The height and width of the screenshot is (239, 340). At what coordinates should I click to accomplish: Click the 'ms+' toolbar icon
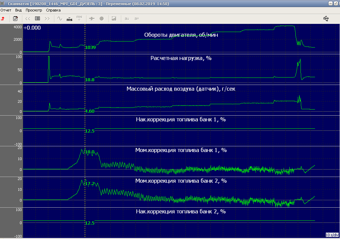[x=79, y=18]
